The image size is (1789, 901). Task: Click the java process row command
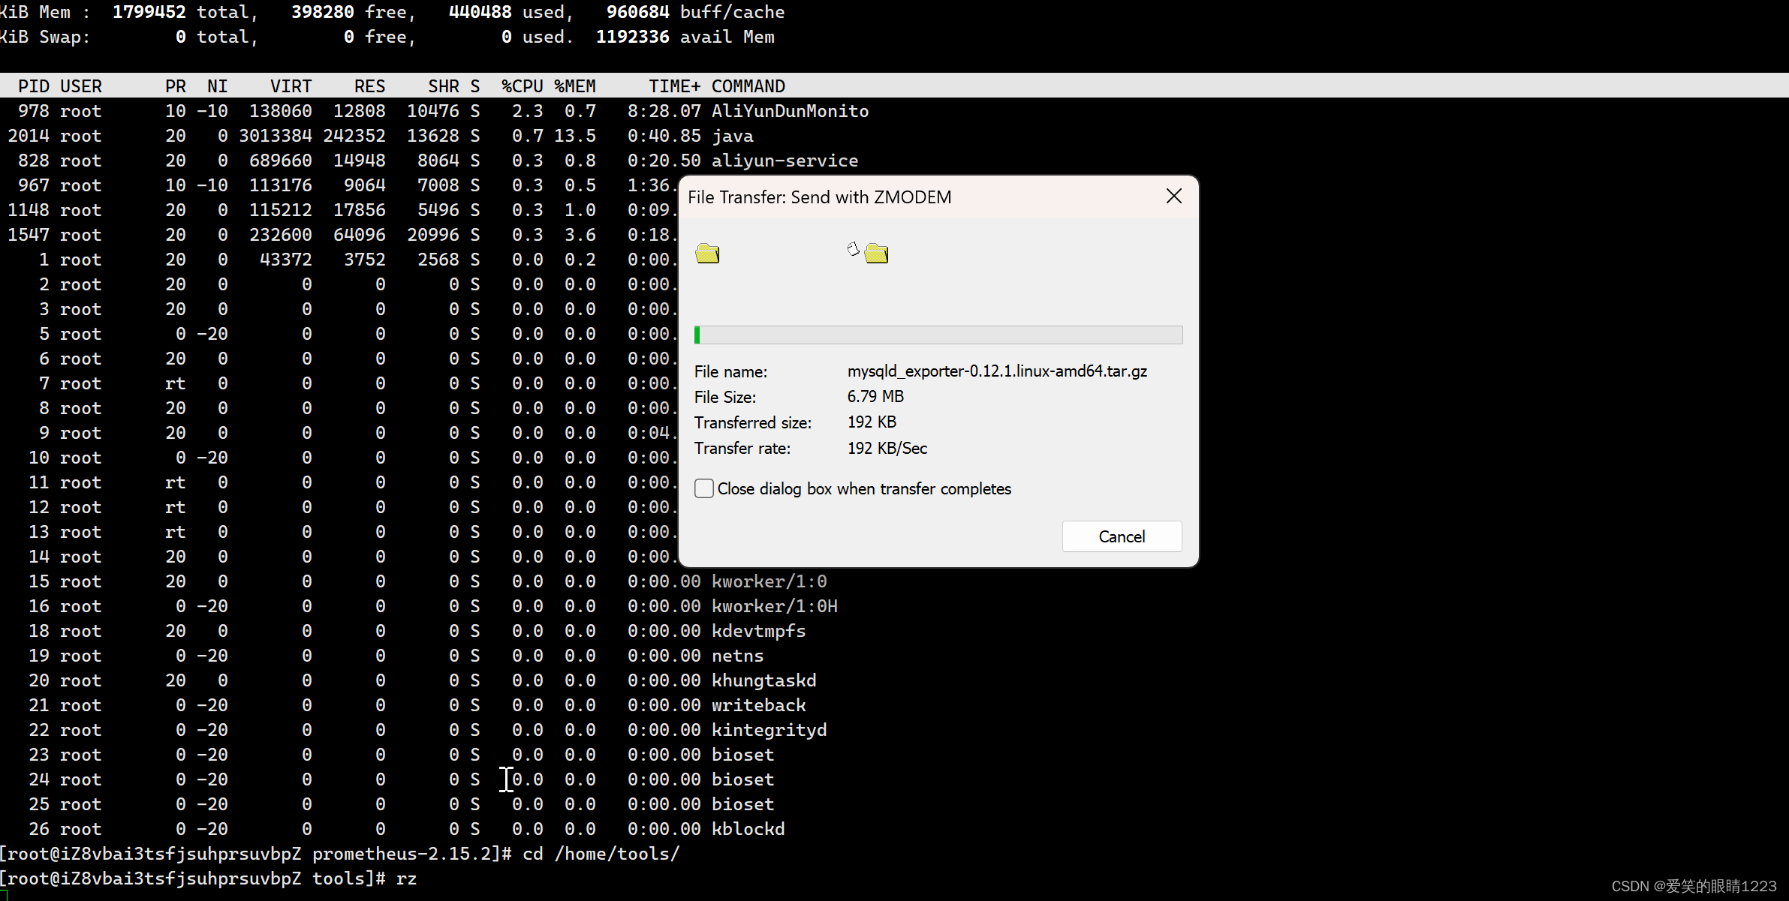[x=732, y=136]
